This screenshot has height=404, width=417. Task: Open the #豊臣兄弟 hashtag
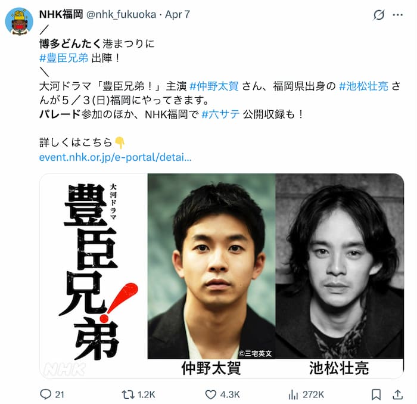point(64,58)
